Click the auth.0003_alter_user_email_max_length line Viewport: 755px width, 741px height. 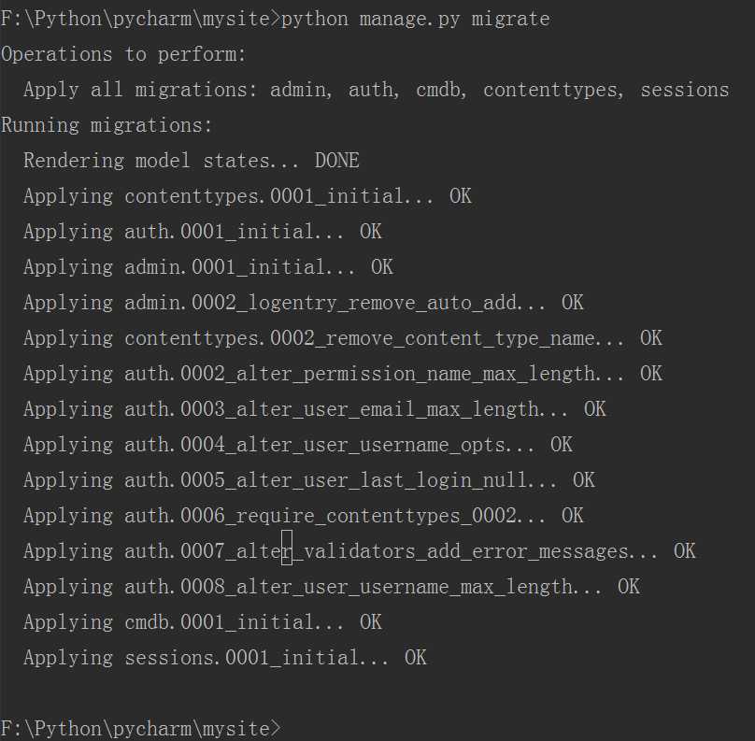tap(314, 409)
